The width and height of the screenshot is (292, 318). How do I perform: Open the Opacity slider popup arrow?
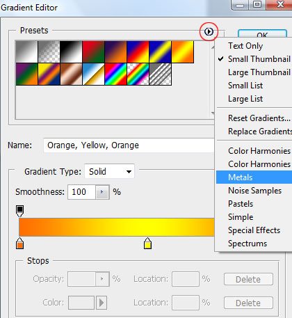[102, 279]
